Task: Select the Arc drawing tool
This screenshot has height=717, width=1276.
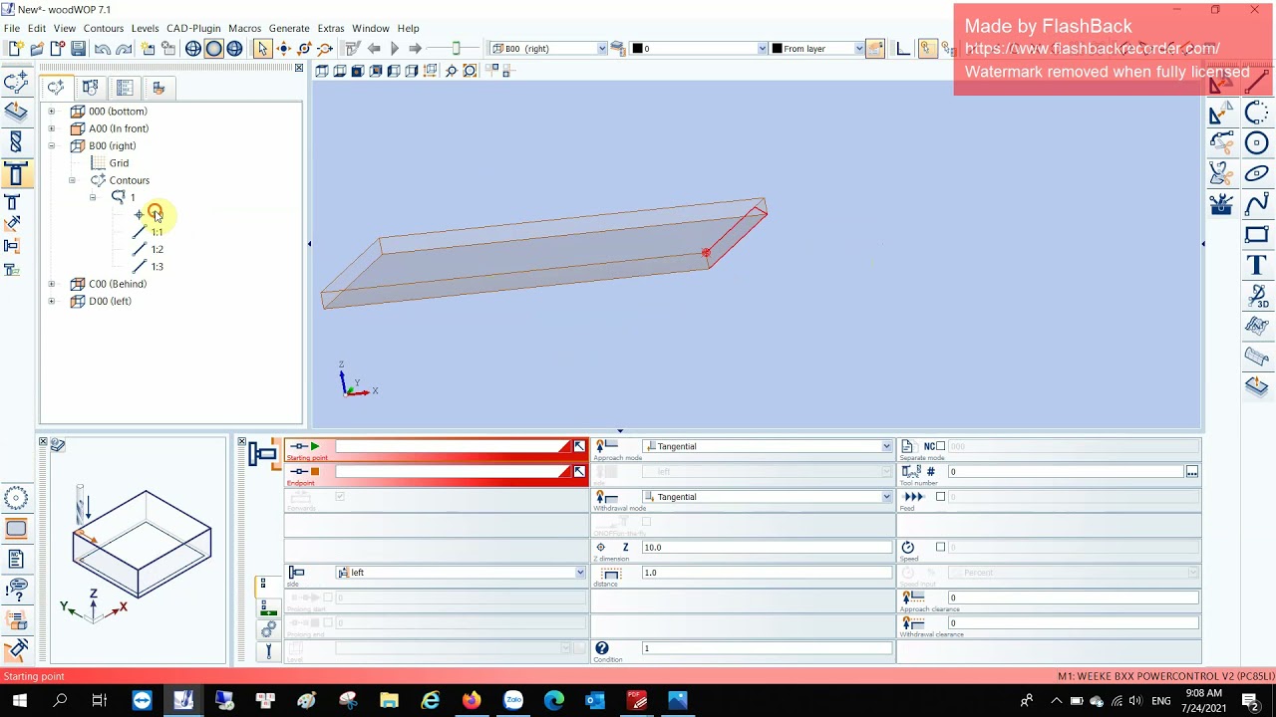Action: tap(1257, 113)
